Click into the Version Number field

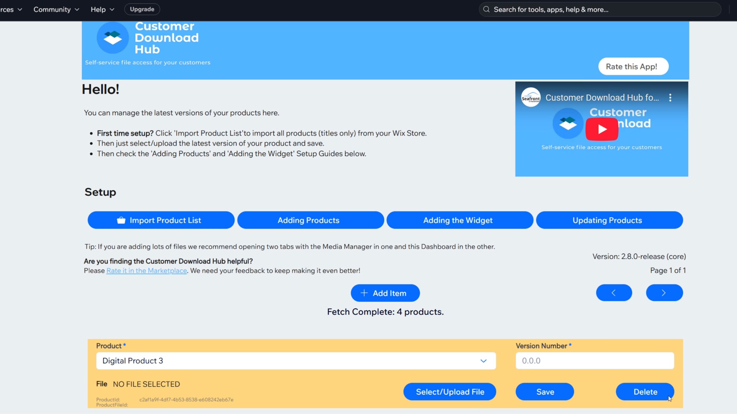pyautogui.click(x=595, y=361)
